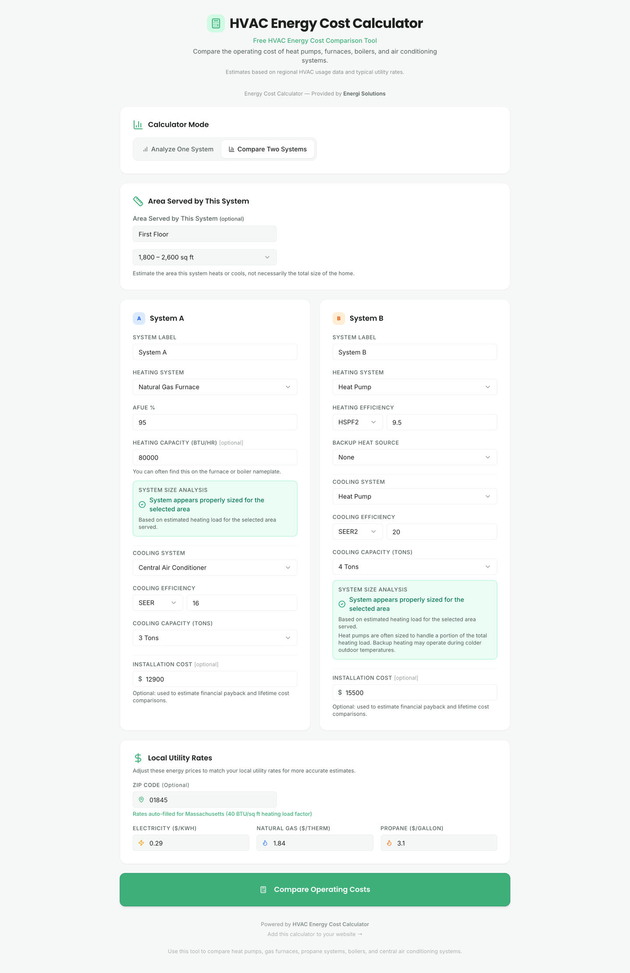The image size is (630, 973).
Task: Follow the Add this calculator to your website link
Action: point(315,934)
